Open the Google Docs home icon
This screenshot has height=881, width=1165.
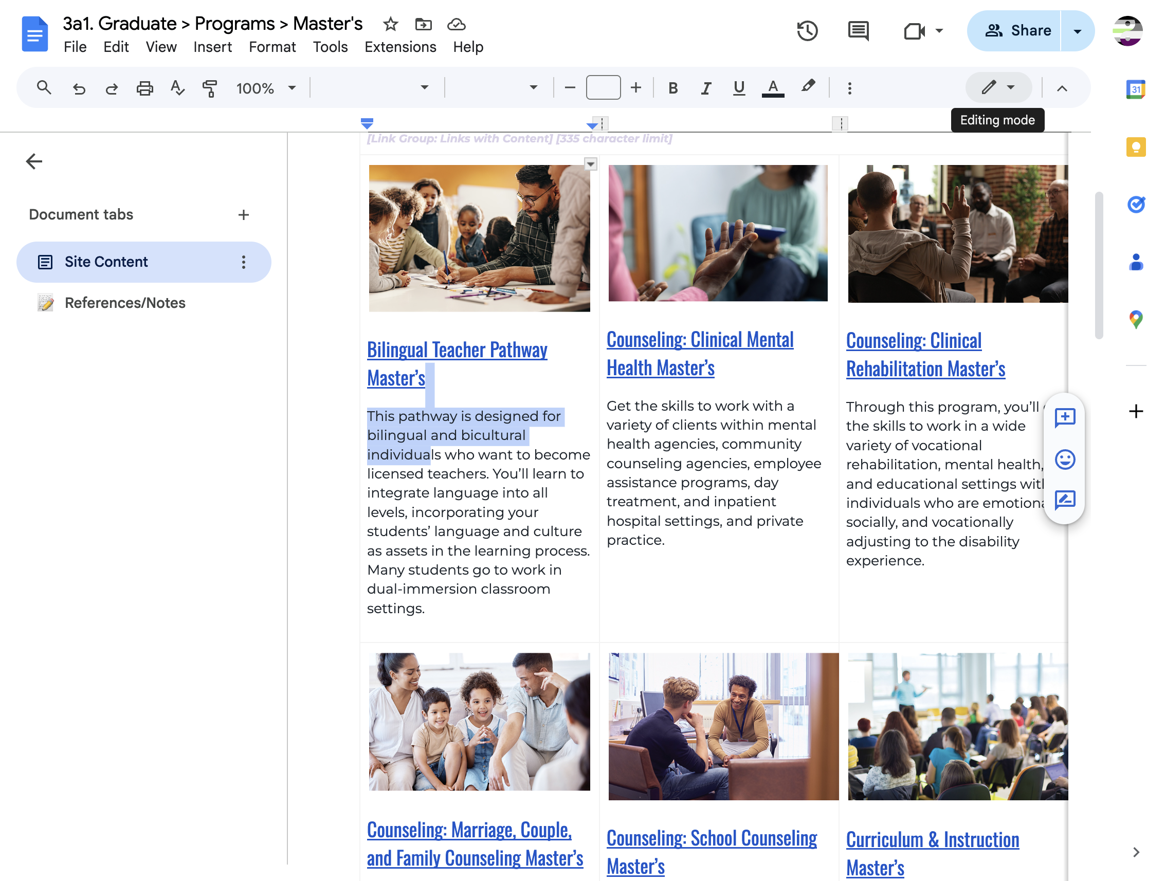coord(35,34)
